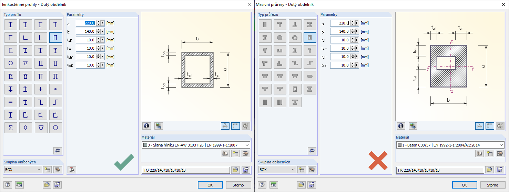The image size is (509, 192).
Task: Toggle axes display in Tenkostěnné profily preview
Action: 235,126
